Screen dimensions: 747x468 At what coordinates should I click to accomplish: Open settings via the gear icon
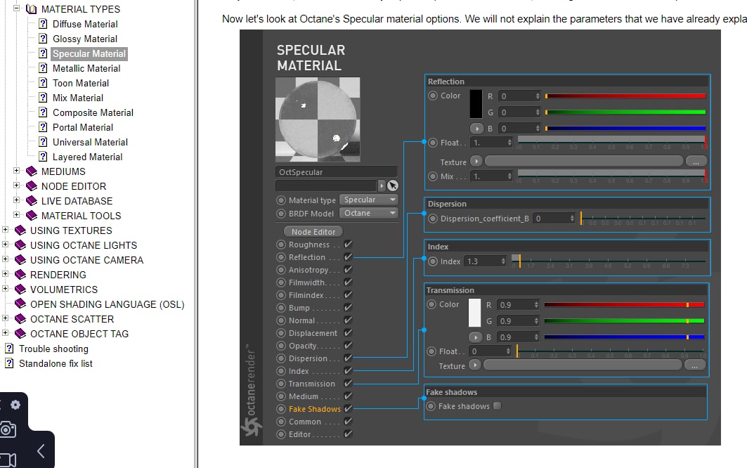[15, 405]
